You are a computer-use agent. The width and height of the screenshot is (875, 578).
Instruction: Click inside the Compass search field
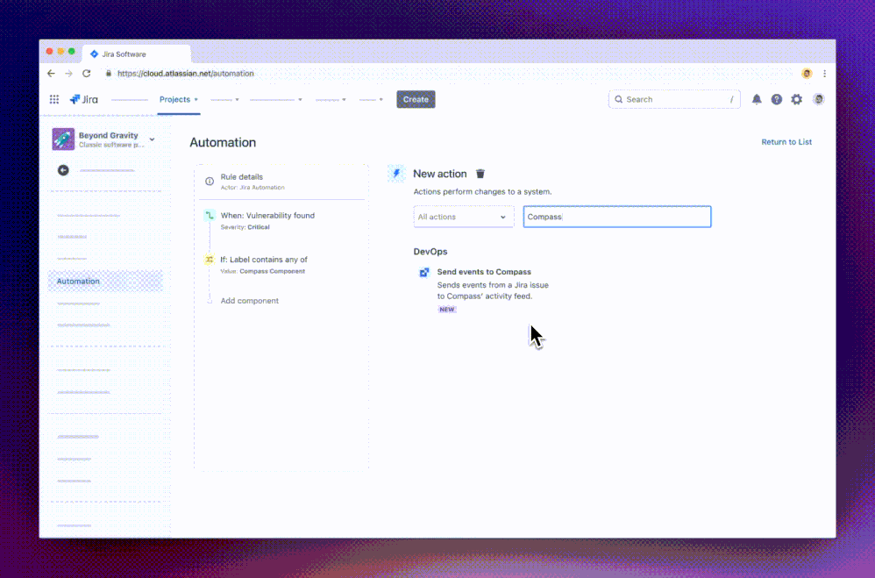(x=616, y=216)
